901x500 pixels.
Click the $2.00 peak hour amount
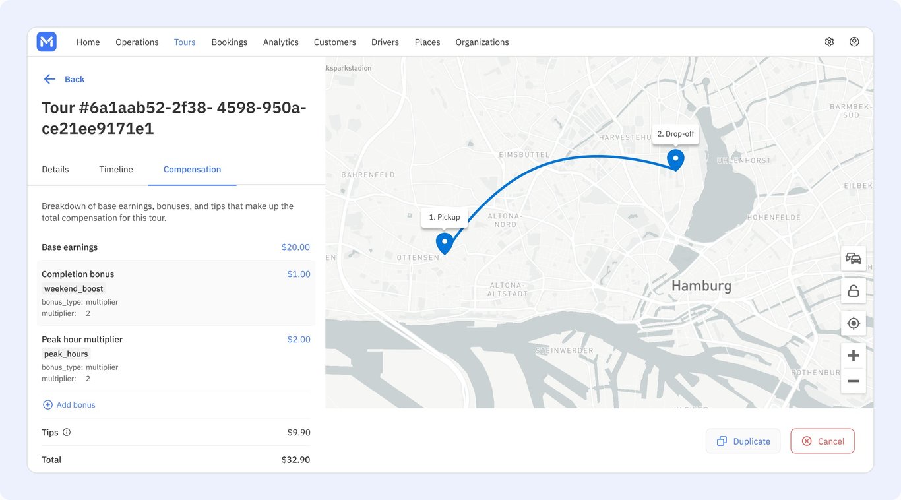point(299,340)
